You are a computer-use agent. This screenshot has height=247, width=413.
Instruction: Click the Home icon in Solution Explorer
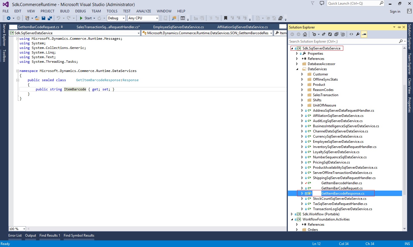click(x=305, y=34)
